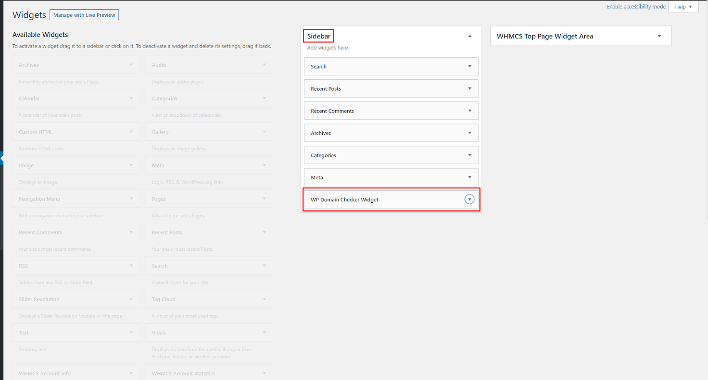Expand Recent Posts widget in Sidebar
The width and height of the screenshot is (708, 380).
[470, 88]
